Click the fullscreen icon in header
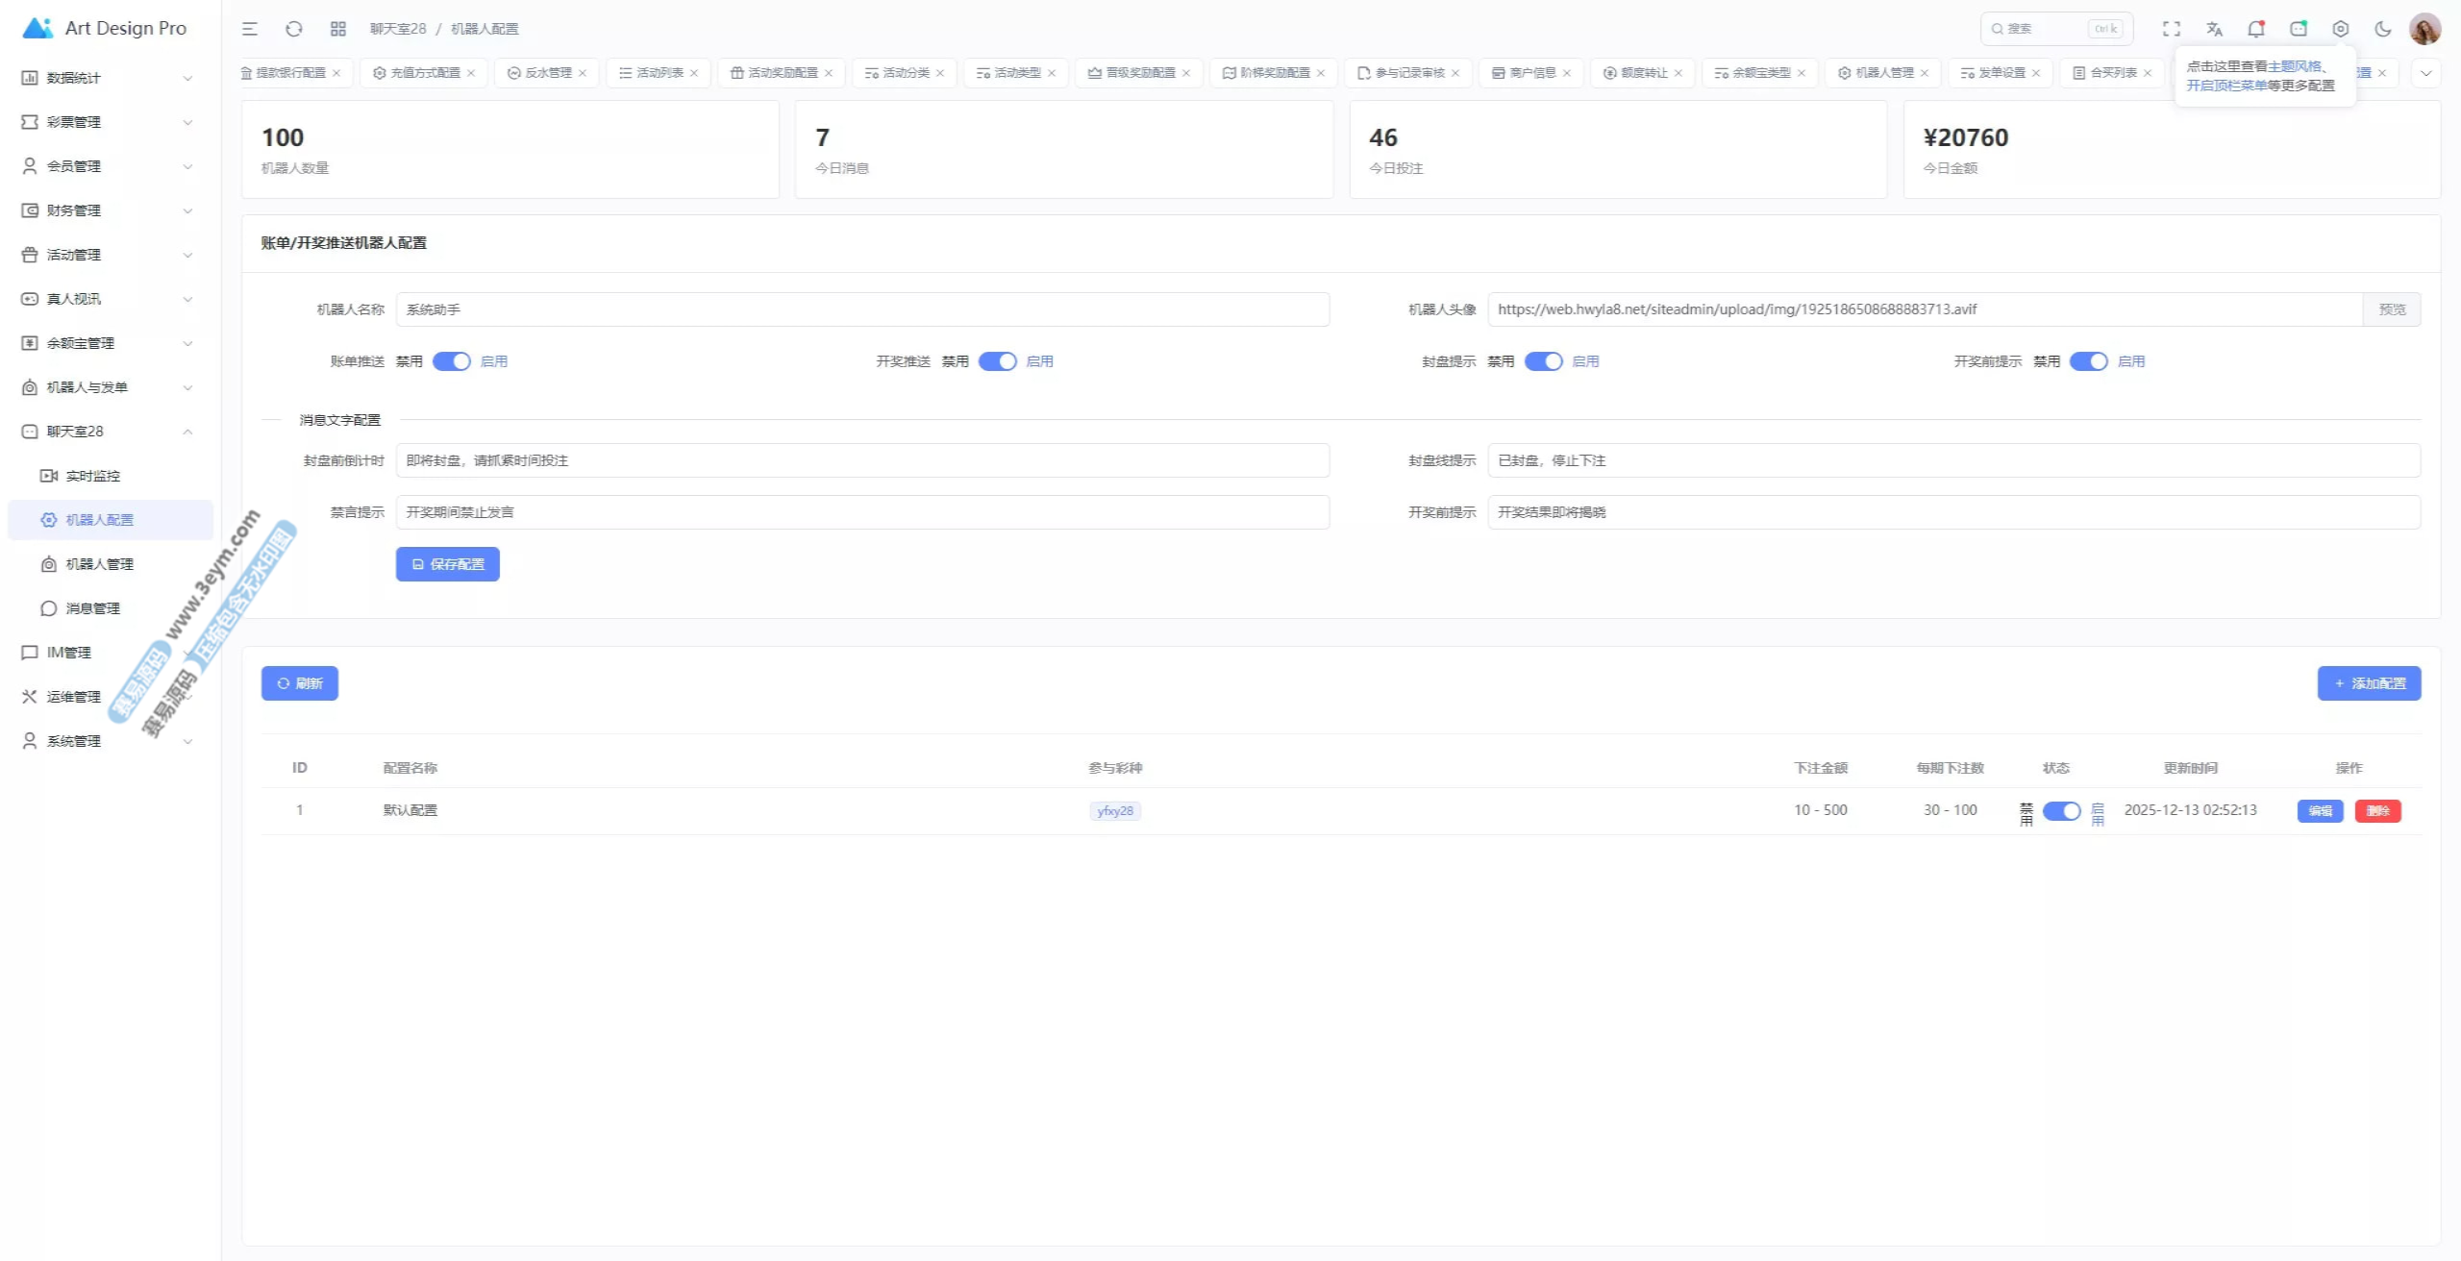 2172,29
